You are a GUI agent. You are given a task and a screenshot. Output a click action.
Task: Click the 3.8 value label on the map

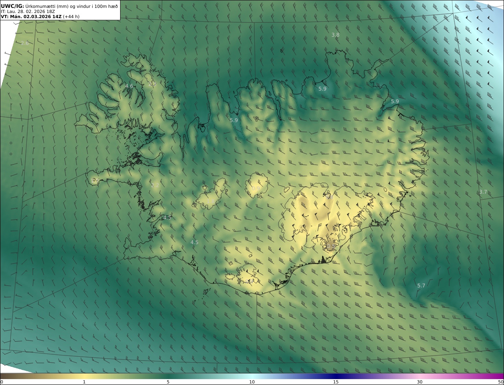point(335,35)
